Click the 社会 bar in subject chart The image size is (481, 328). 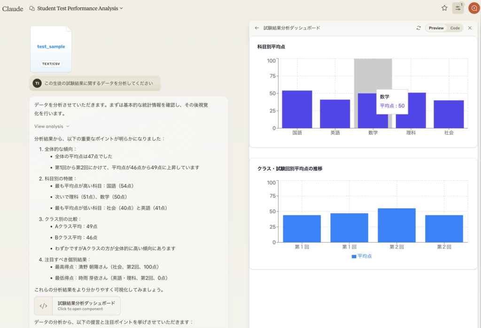coord(449,114)
